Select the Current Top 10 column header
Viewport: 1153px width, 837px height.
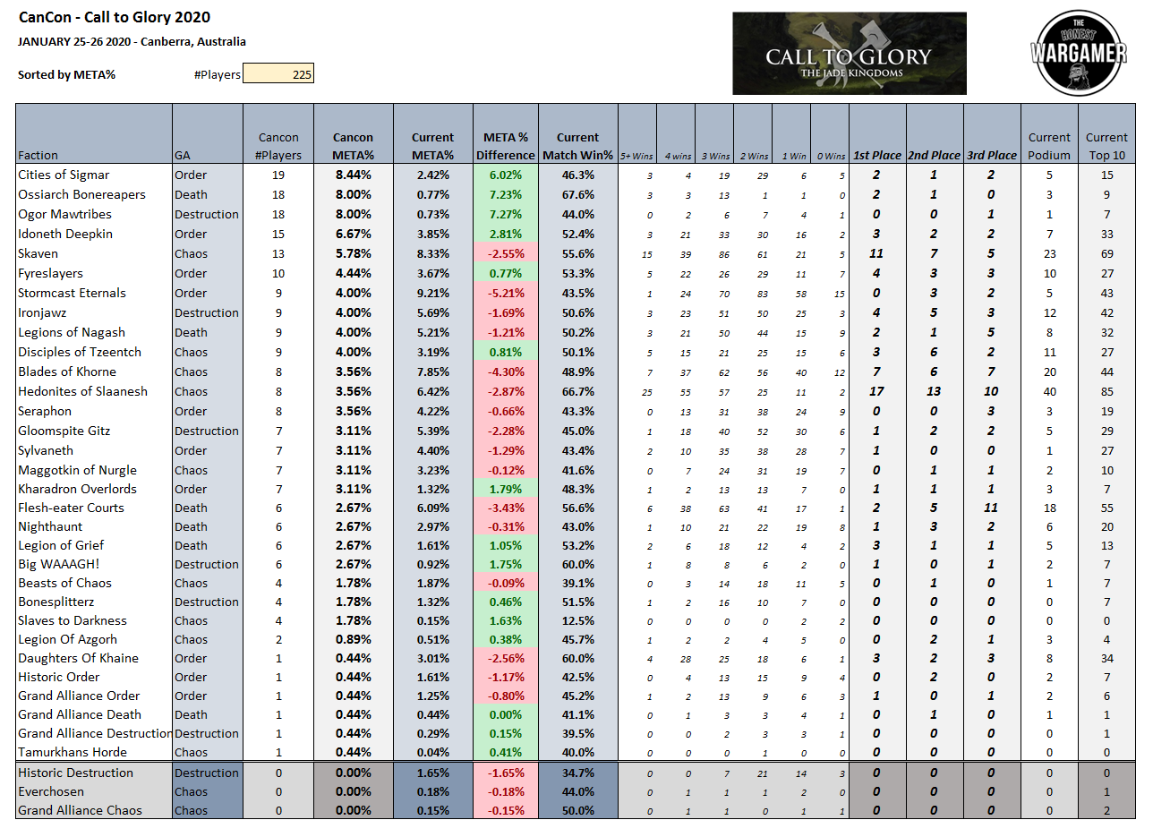1106,146
